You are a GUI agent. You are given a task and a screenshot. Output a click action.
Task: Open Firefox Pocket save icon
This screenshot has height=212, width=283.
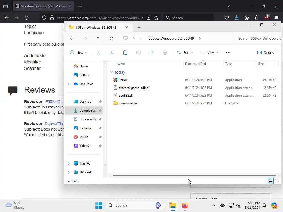(227, 18)
